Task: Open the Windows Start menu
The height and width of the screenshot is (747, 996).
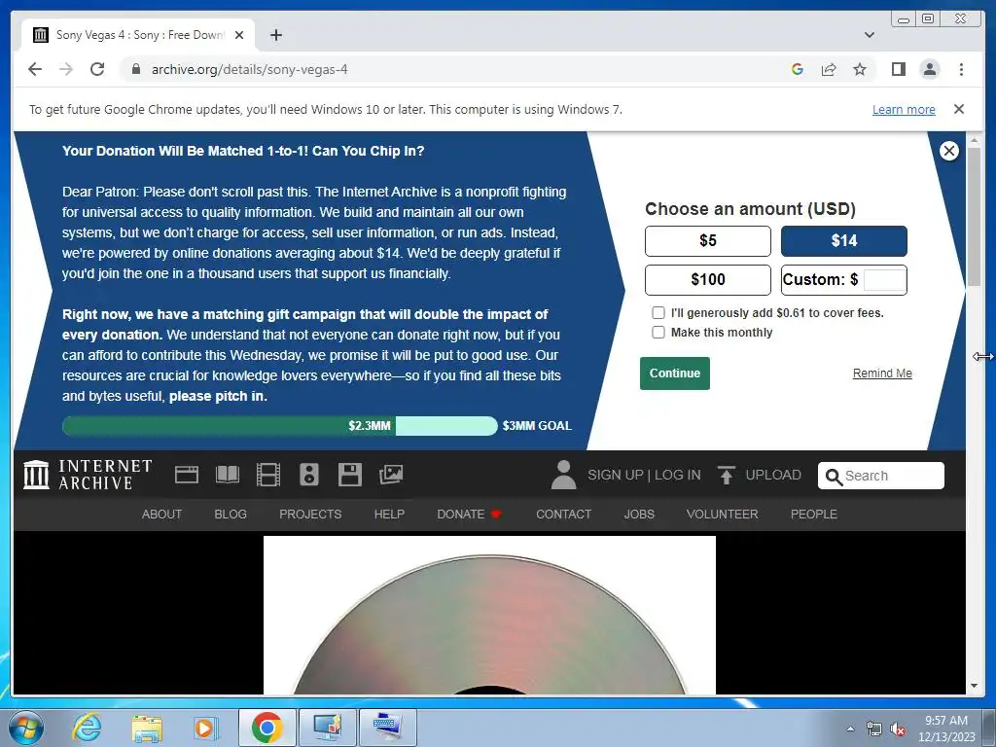Action: (x=26, y=728)
